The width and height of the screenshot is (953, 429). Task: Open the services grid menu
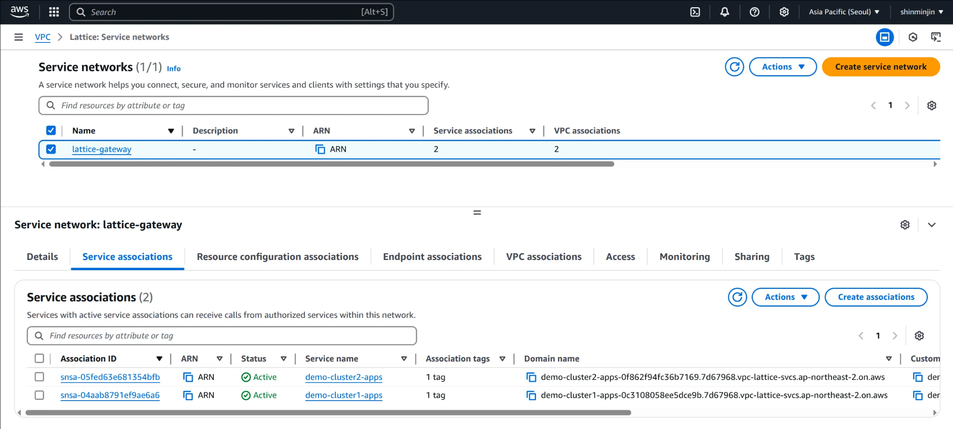tap(54, 12)
